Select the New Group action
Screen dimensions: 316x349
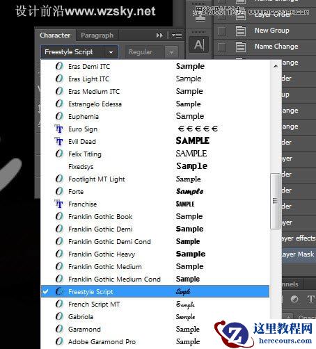click(x=271, y=31)
